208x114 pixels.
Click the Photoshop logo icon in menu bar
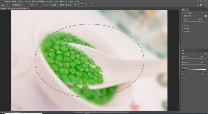[x=2, y=1]
